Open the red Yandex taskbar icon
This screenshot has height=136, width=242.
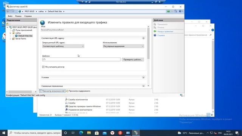pyautogui.click(x=120, y=133)
